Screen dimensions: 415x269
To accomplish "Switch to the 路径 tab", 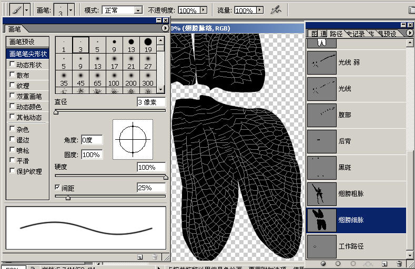I will (x=336, y=34).
